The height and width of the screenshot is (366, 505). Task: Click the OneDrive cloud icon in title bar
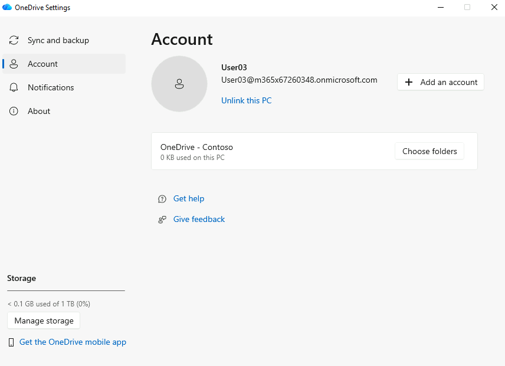tap(7, 7)
